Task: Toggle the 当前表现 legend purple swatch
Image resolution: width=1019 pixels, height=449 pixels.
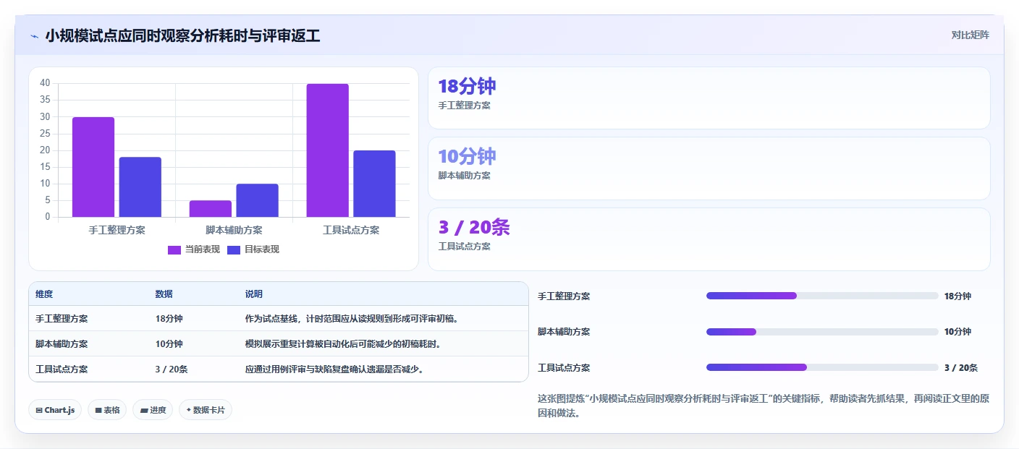Action: click(x=174, y=249)
